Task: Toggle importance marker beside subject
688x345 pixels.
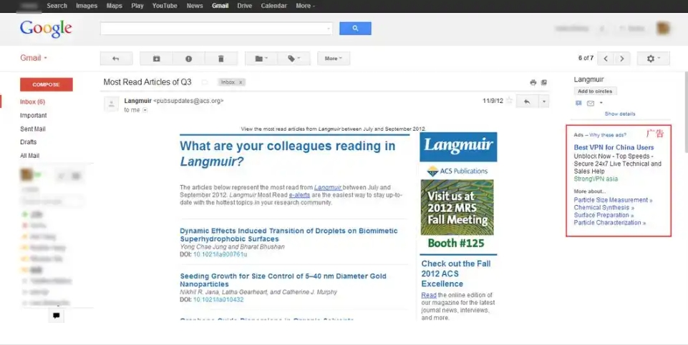Action: (x=205, y=82)
